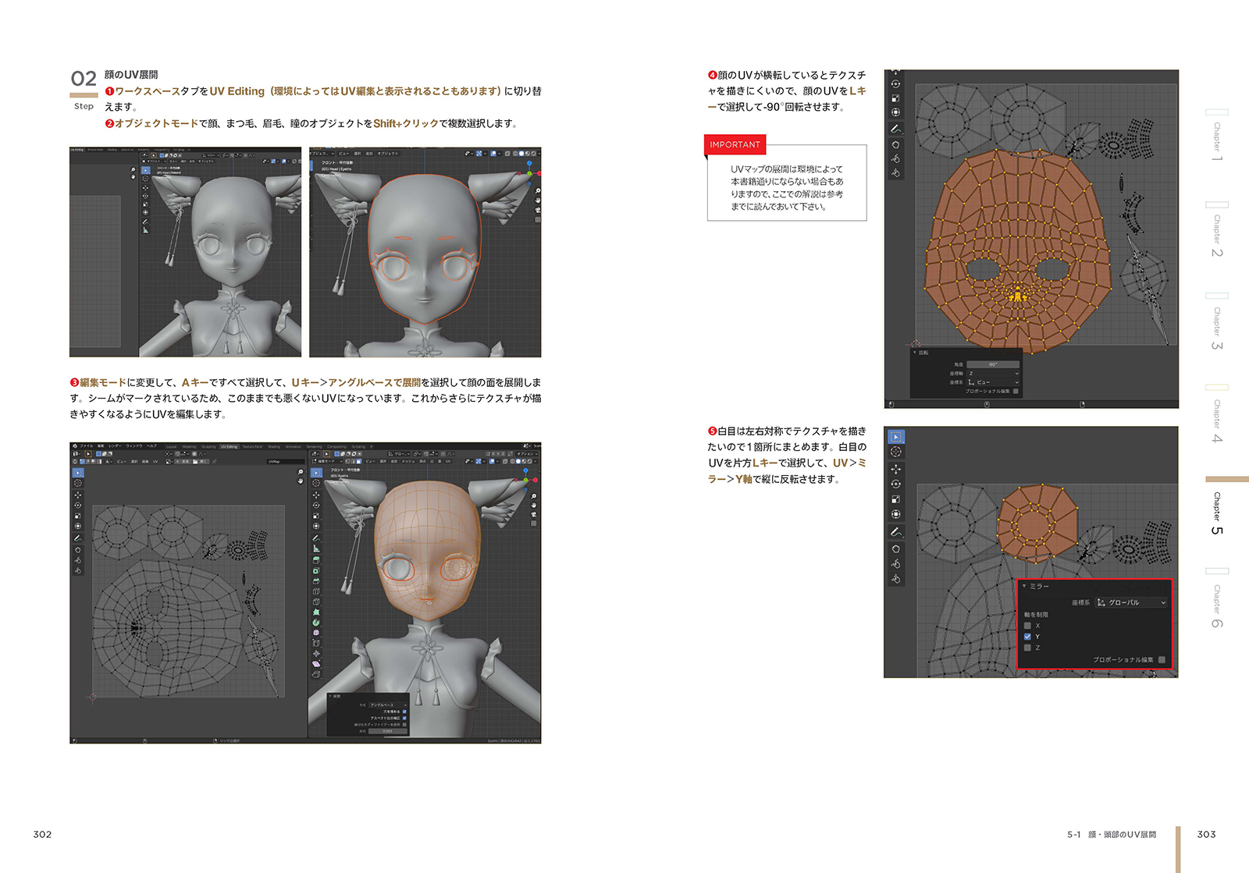
Task: Open the 方式 アングルベース dropdown
Action: tap(387, 704)
